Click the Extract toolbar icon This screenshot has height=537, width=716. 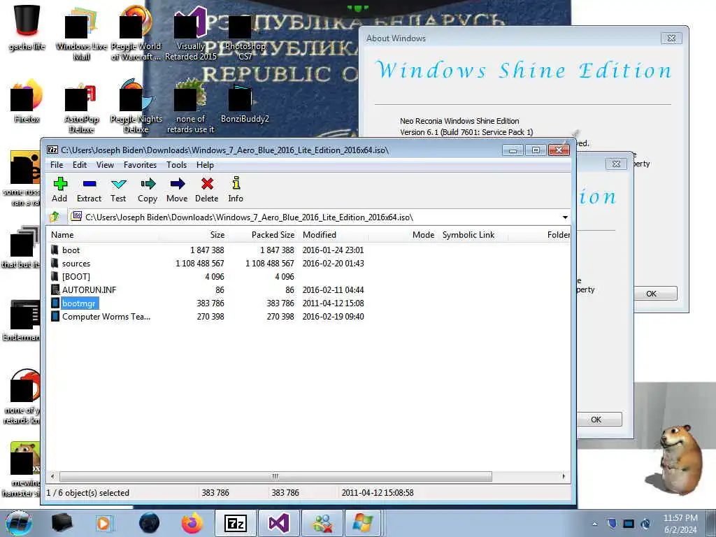point(89,189)
